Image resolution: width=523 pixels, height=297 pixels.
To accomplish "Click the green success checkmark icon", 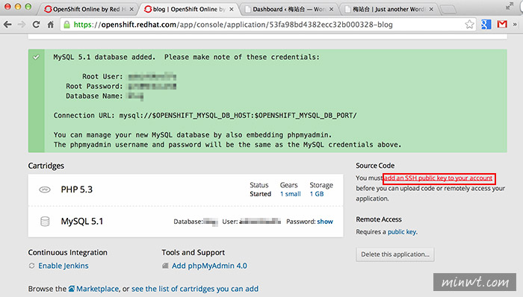I will pyautogui.click(x=36, y=57).
